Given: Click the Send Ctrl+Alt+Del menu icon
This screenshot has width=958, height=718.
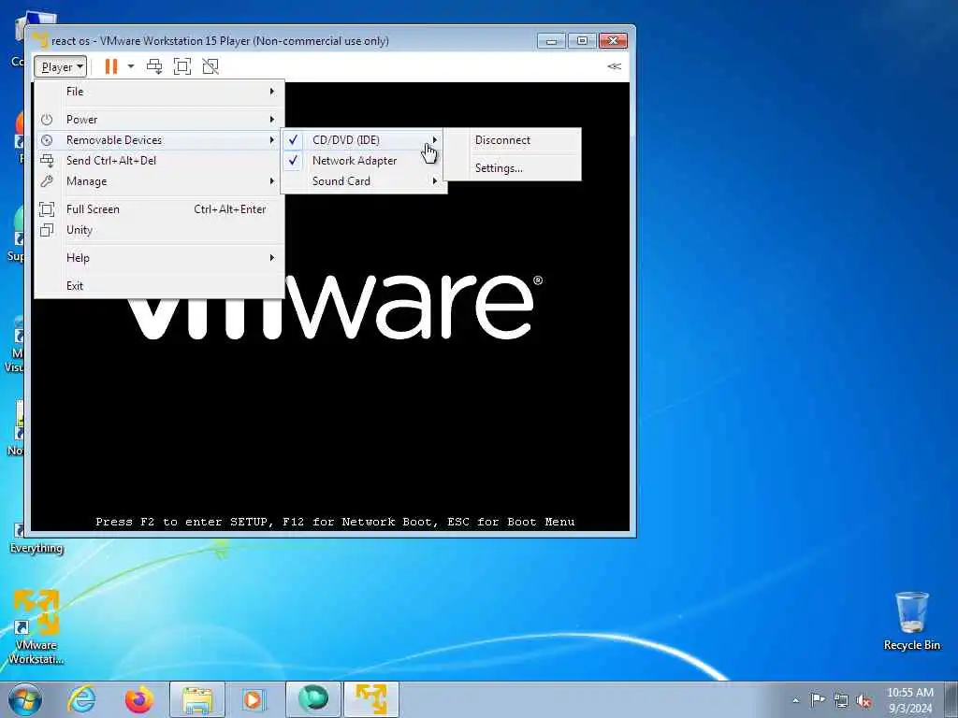Looking at the screenshot, I should (47, 161).
